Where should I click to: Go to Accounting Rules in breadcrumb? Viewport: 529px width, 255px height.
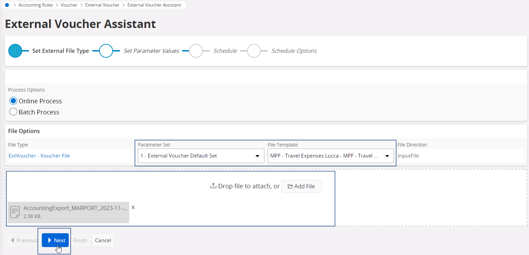pos(36,5)
